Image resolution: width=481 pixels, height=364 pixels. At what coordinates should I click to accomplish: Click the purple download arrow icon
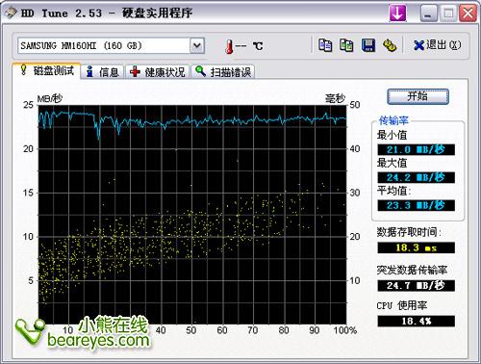(397, 13)
